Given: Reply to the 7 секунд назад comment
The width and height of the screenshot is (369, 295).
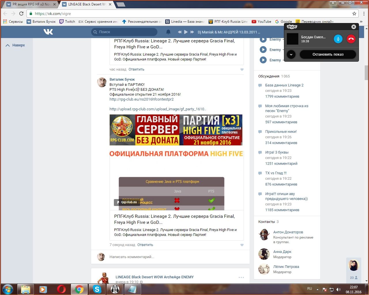Looking at the screenshot, I should coord(145,245).
